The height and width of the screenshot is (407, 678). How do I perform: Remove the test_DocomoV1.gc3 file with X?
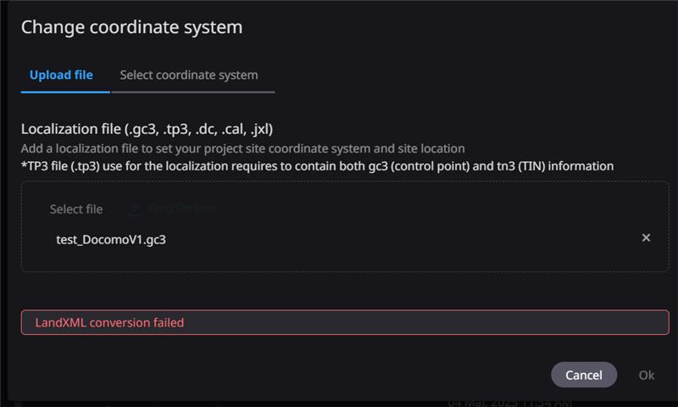click(x=646, y=237)
